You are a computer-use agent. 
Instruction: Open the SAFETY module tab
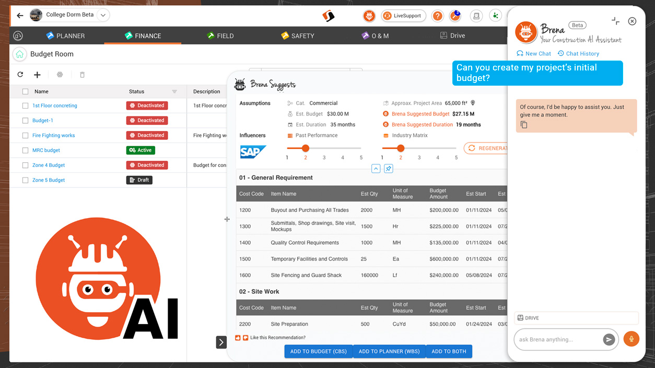[x=297, y=36]
